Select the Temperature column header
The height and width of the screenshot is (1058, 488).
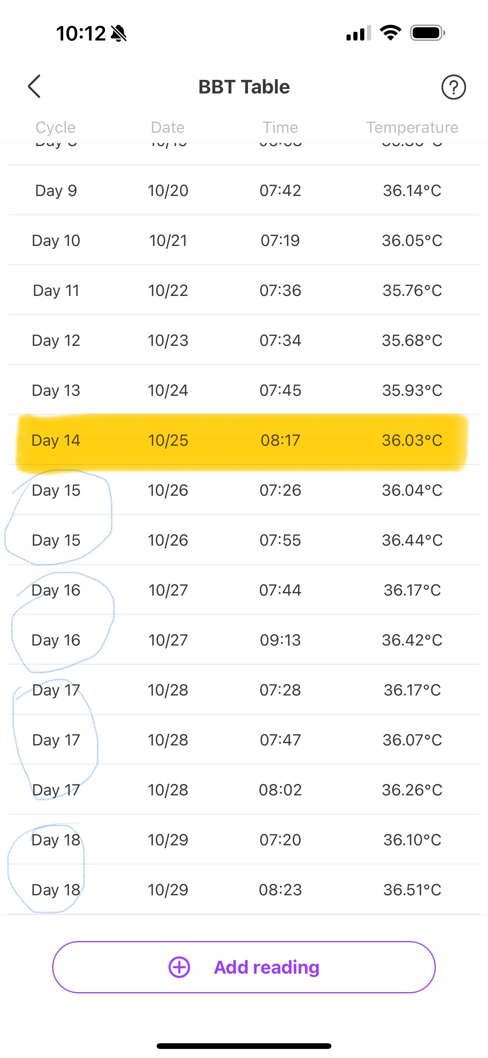(412, 127)
